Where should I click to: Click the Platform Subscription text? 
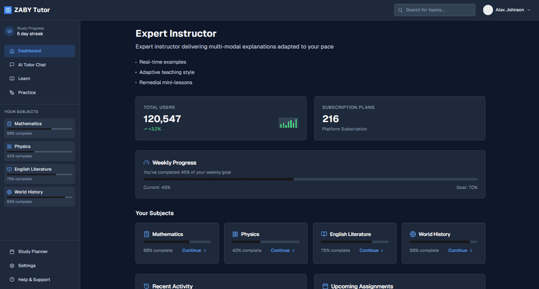coord(344,129)
